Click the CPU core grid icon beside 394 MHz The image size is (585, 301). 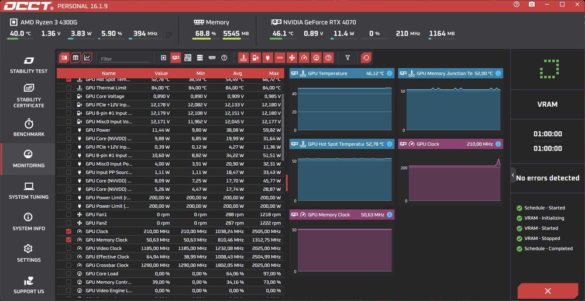click(x=169, y=34)
